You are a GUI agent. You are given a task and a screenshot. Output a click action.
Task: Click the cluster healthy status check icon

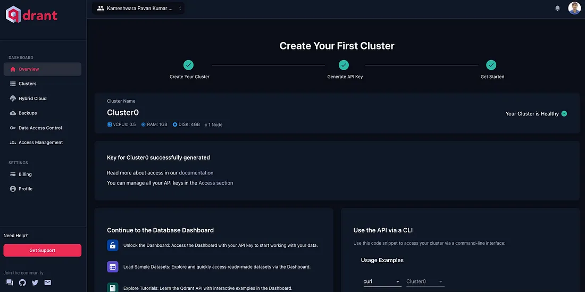tap(564, 114)
